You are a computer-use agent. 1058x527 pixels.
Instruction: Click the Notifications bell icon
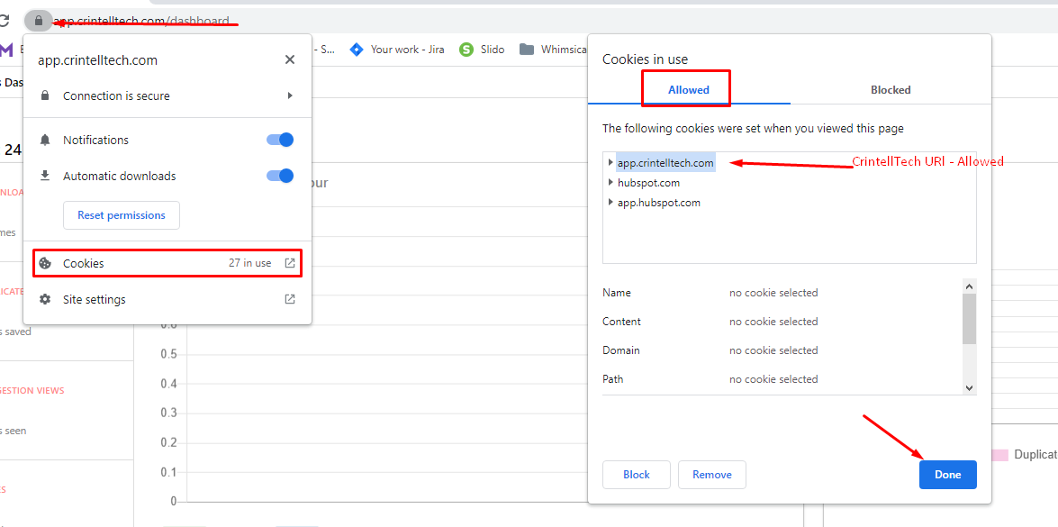tap(45, 141)
